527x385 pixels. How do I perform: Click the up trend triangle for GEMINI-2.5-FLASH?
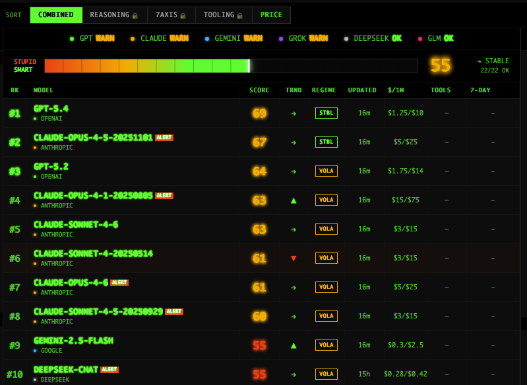[294, 345]
